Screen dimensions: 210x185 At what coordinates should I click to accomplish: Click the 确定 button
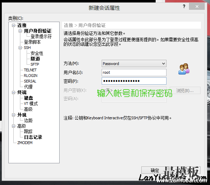[155, 170]
